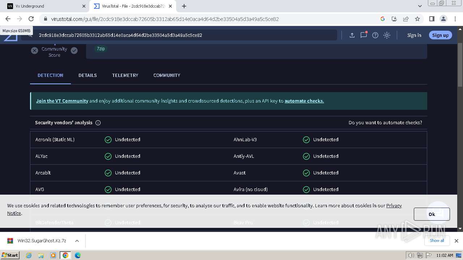Close the Vx Underground browser tab
The image size is (463, 260).
click(x=84, y=6)
